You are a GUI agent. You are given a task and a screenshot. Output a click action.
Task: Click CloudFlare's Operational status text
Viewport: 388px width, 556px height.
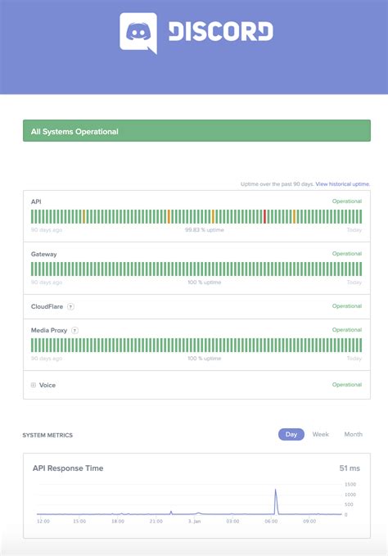(x=347, y=306)
